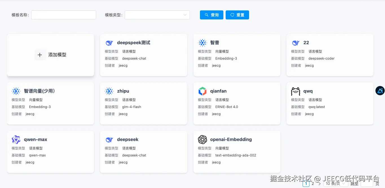The image size is (385, 188).
Task: Click the deepseek card whale logo
Action: point(109,140)
